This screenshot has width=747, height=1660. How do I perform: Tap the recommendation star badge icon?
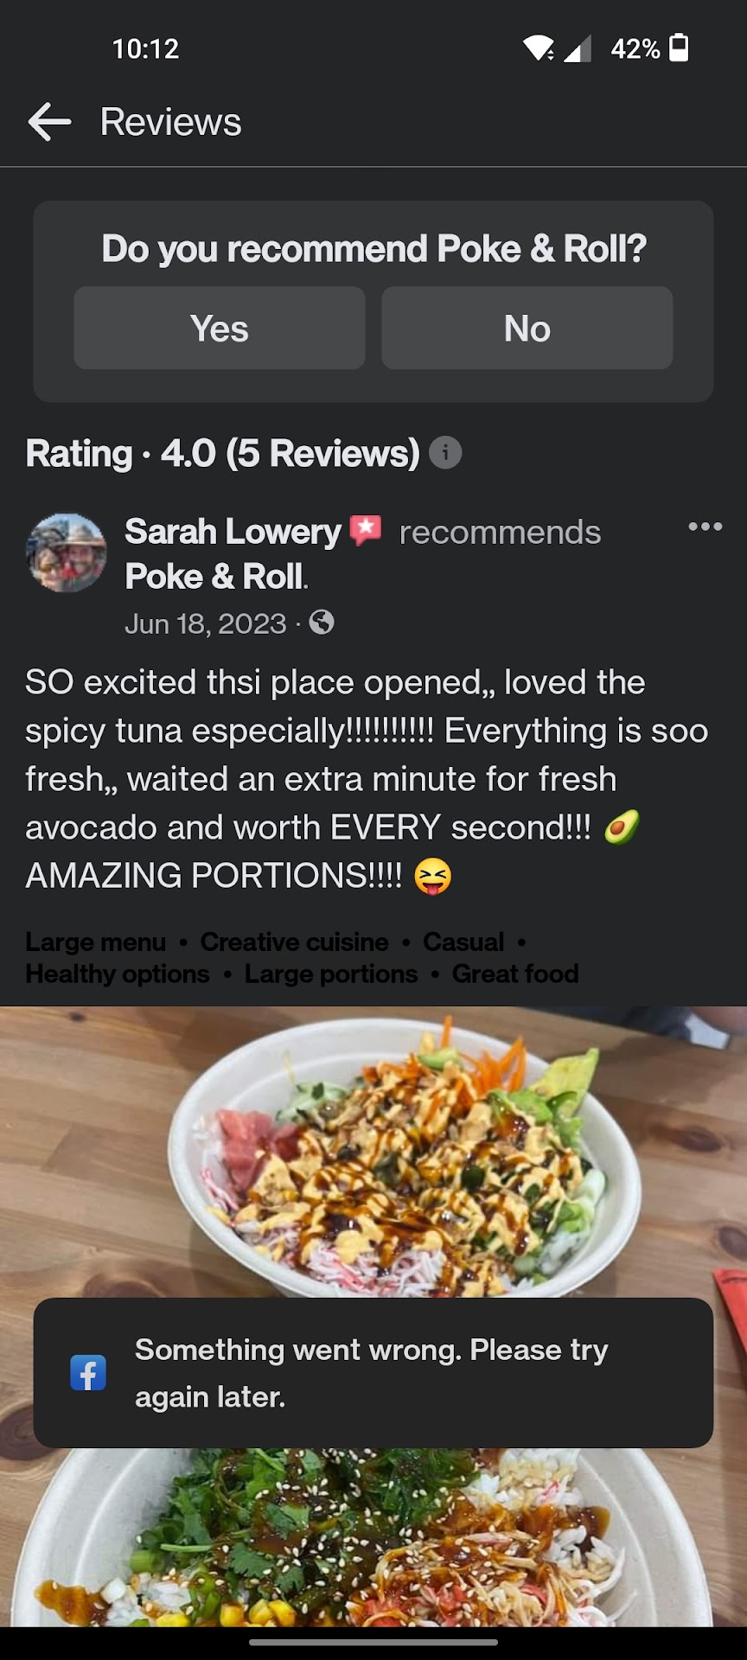[x=366, y=530]
